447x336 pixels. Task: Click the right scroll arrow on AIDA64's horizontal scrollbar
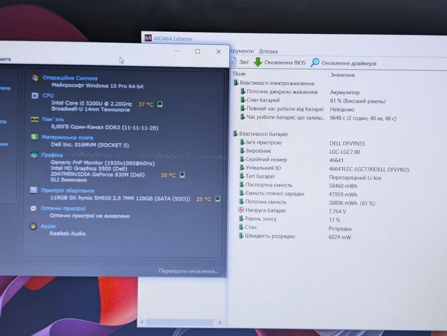pyautogui.click(x=220, y=322)
